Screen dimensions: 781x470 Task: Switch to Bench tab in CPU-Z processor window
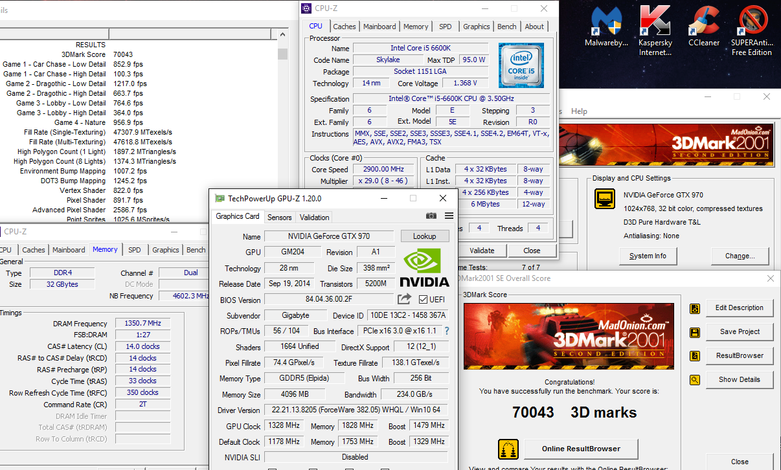(x=507, y=27)
